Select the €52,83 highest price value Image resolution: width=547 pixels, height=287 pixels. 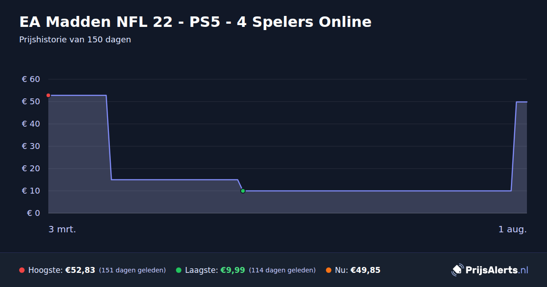click(80, 270)
